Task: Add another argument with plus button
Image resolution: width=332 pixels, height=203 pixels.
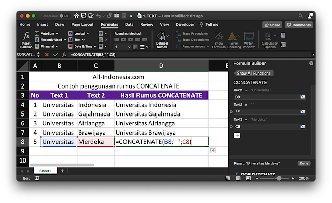Action: click(x=237, y=135)
